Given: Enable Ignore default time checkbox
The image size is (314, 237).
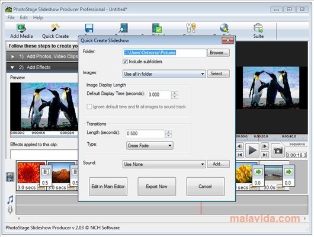Looking at the screenshot, I should (89, 107).
